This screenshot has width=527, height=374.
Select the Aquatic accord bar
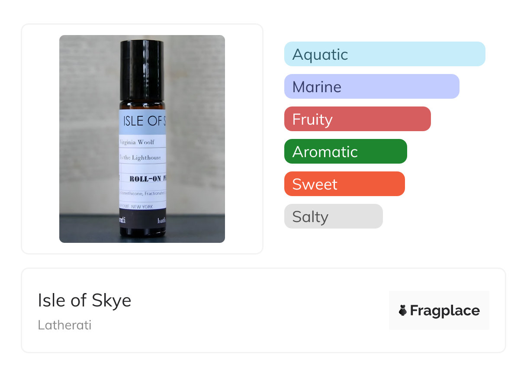coord(384,54)
